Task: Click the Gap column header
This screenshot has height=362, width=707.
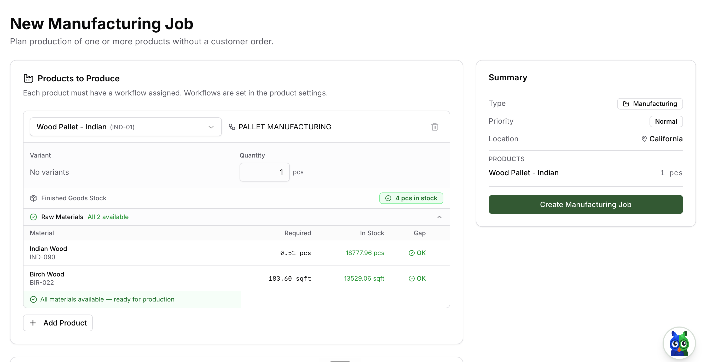Action: click(x=420, y=233)
